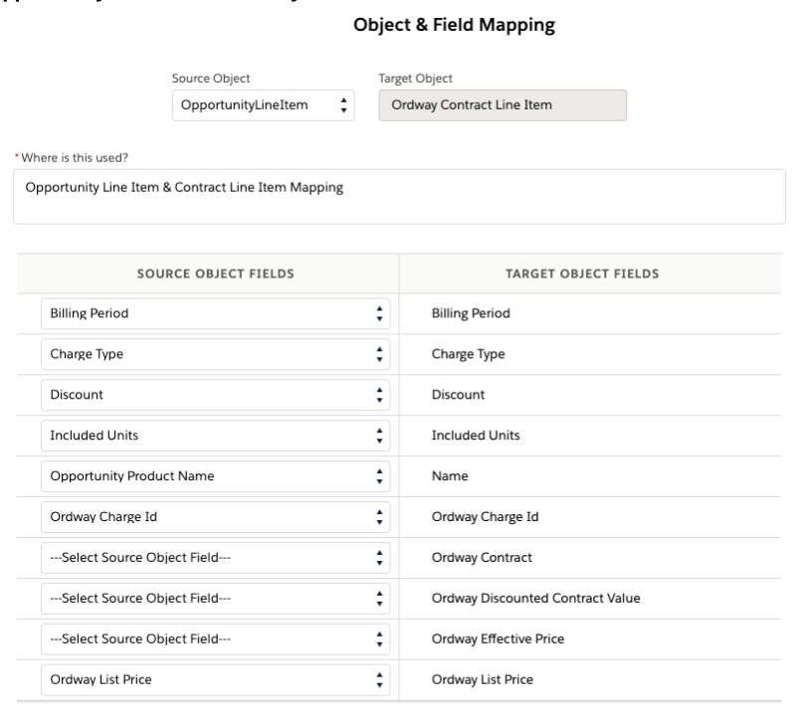The image size is (806, 721).
Task: Open the Opportunity Product Name source dropdown
Action: coord(215,476)
